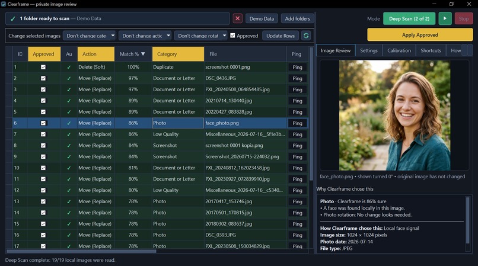Select file Screenshot_20260715-224032.png
The height and width of the screenshot is (266, 478).
(x=242, y=156)
